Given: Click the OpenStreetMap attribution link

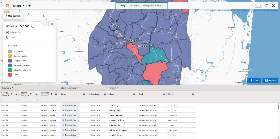Looking at the screenshot, I should click(255, 10).
